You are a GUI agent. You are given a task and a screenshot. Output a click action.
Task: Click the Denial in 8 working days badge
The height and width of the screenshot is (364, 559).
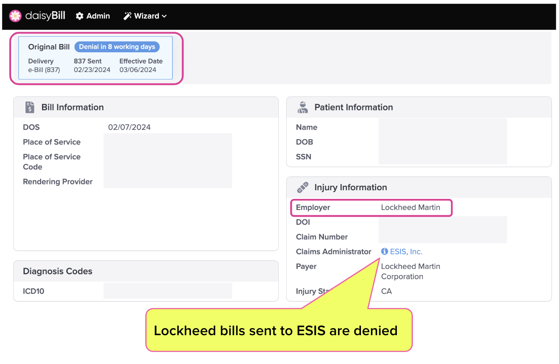point(117,47)
